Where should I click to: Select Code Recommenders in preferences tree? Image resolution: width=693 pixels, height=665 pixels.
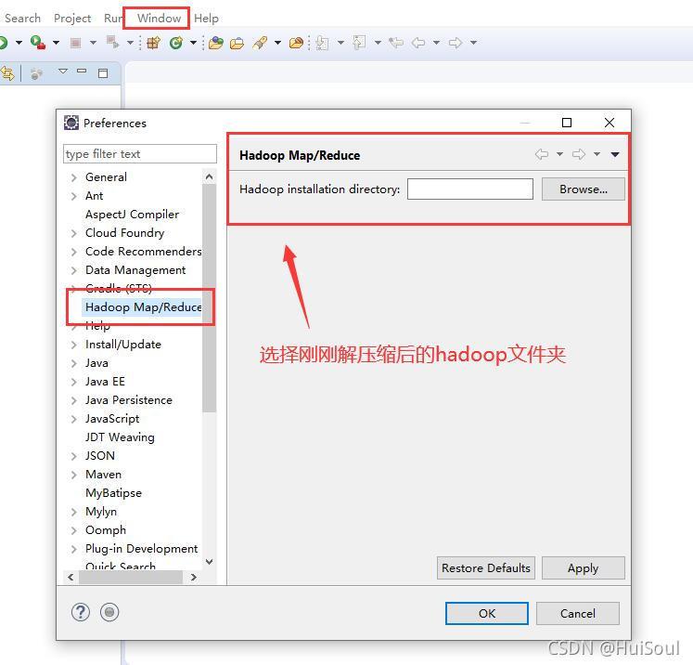coord(143,252)
